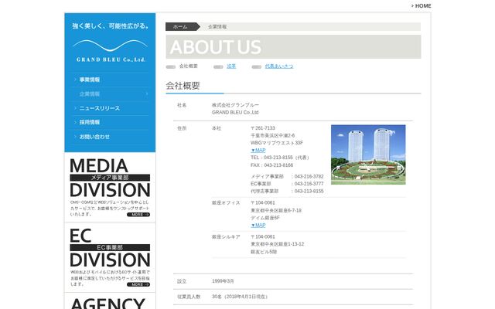This screenshot has height=309, width=495.
Task: Click the 銀座オフィス label
Action: pyautogui.click(x=226, y=202)
